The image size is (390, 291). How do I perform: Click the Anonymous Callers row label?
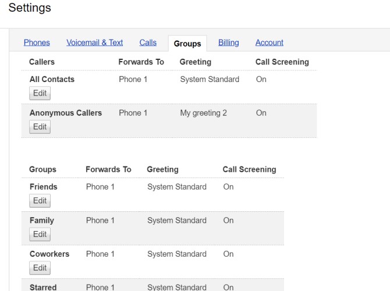coord(66,113)
